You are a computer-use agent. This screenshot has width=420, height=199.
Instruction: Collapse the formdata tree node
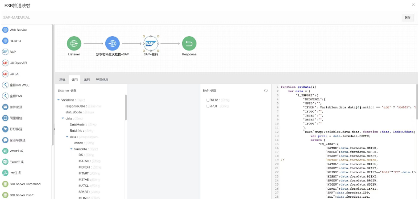[71, 149]
